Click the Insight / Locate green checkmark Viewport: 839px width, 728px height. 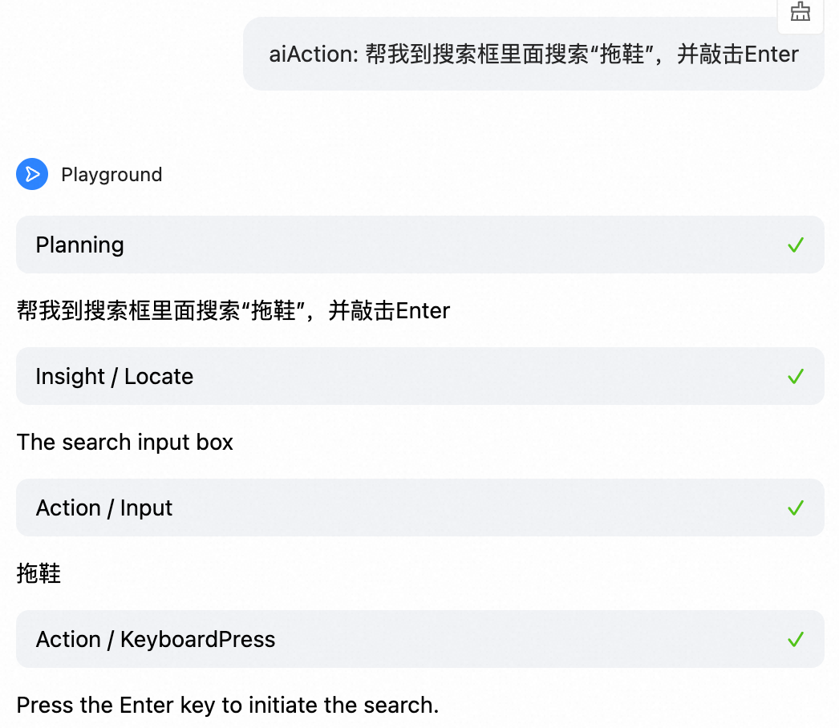[x=795, y=377]
